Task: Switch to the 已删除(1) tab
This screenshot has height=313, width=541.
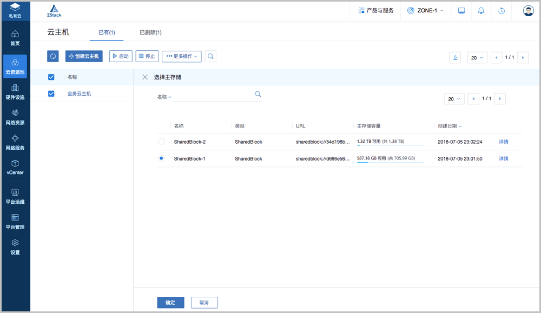Action: coord(150,32)
